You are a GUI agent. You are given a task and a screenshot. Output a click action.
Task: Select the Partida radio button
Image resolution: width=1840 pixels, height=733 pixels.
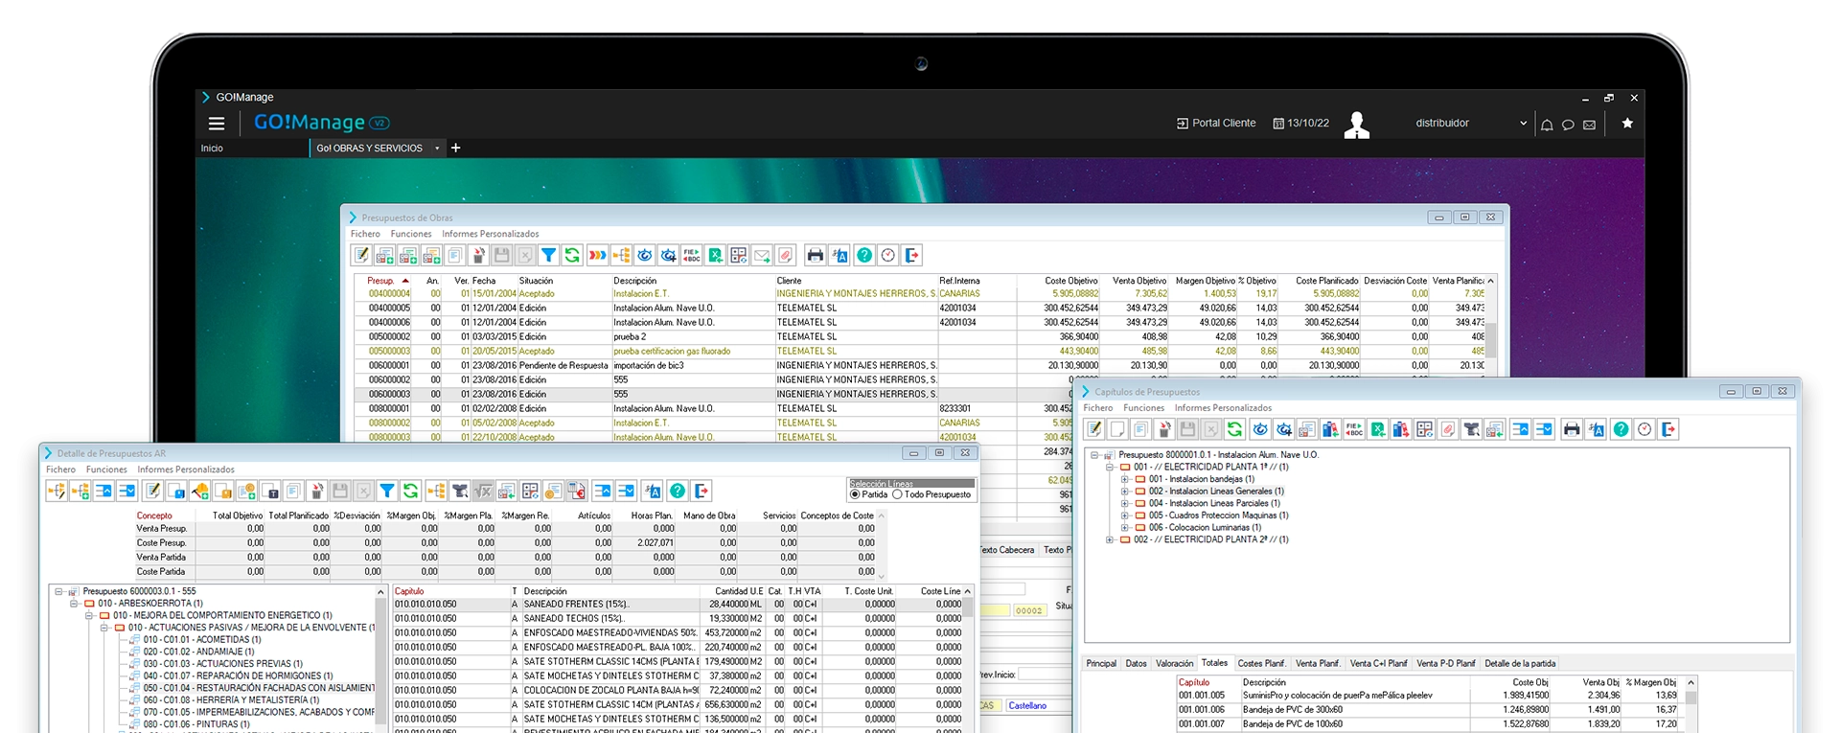pos(855,495)
